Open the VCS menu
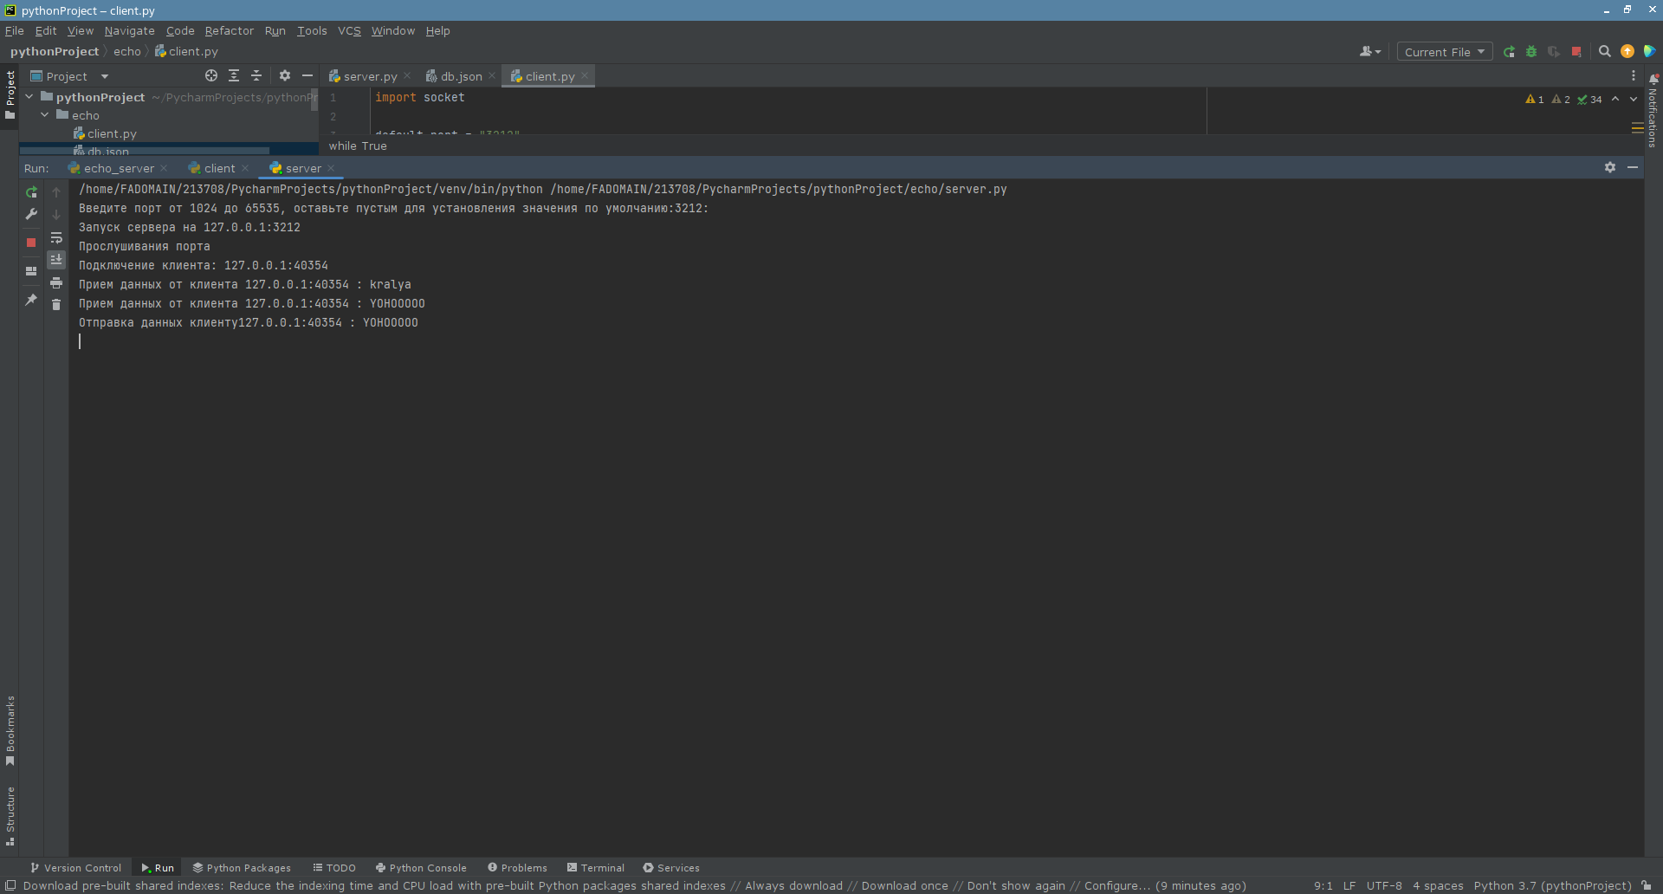 point(349,30)
